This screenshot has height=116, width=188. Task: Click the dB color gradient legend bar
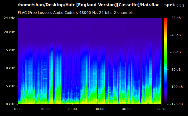click(x=166, y=61)
